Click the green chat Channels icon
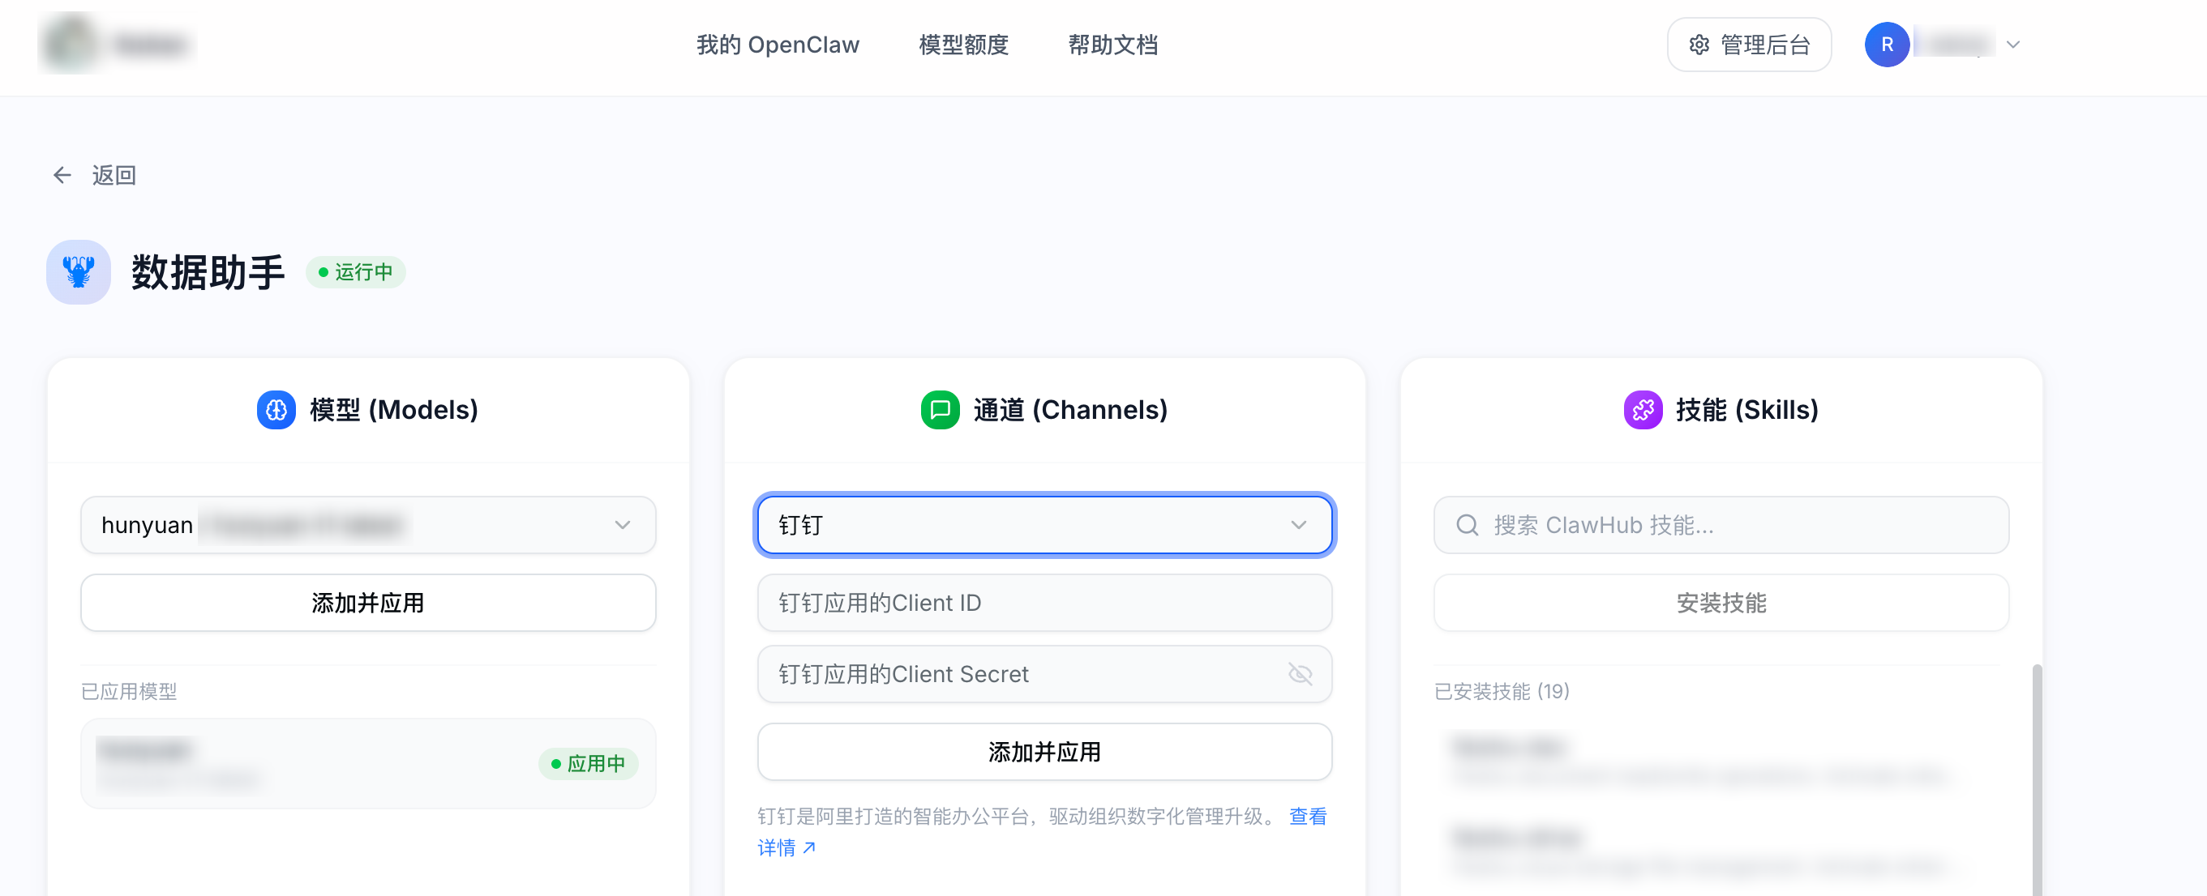2207x896 pixels. 939,410
